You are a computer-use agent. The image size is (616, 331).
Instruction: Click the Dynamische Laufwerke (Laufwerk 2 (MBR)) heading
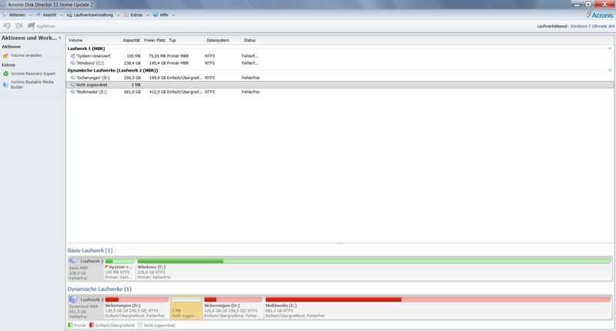[x=112, y=70]
